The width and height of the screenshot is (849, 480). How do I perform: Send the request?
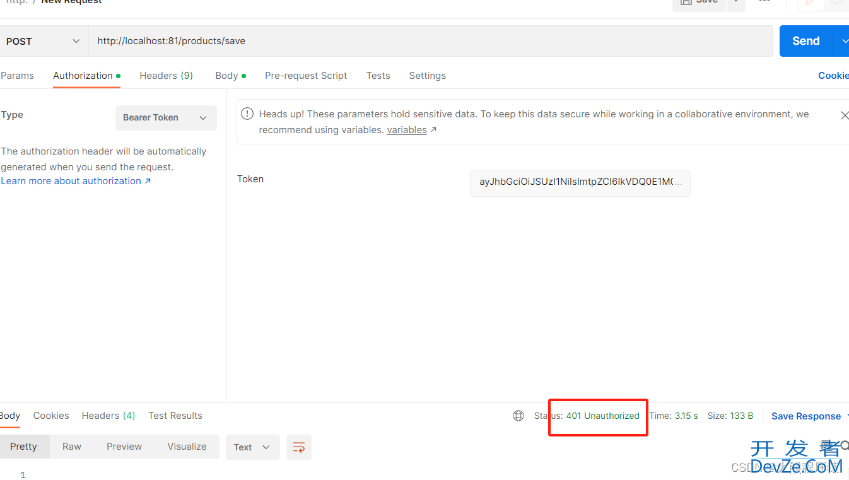(806, 41)
